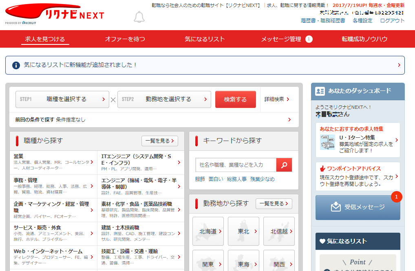
Task: Open the STEP1 職種を選択する selector
Action: pos(62,99)
